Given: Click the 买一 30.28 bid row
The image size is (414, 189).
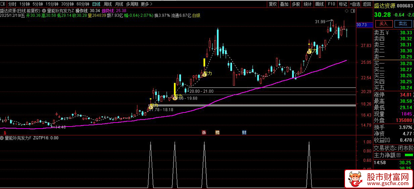Looking at the screenshot, I should (394, 63).
